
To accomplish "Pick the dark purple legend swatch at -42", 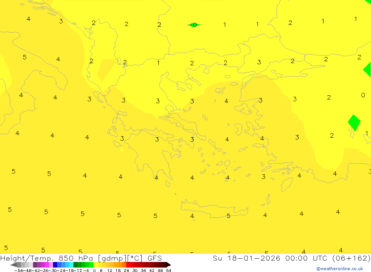I will pos(35,265).
